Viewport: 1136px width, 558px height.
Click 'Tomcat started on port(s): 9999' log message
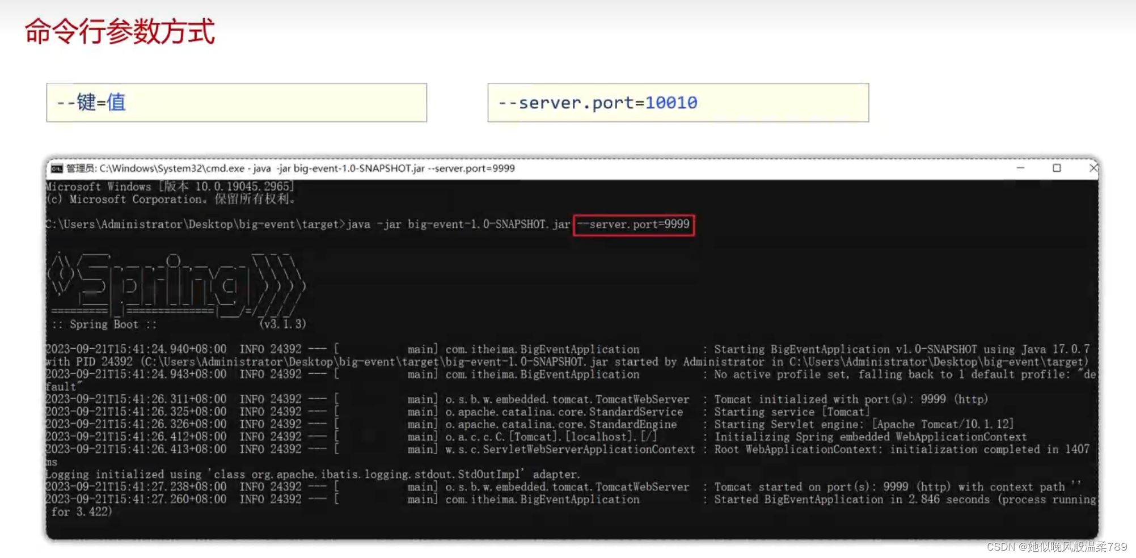coord(898,487)
